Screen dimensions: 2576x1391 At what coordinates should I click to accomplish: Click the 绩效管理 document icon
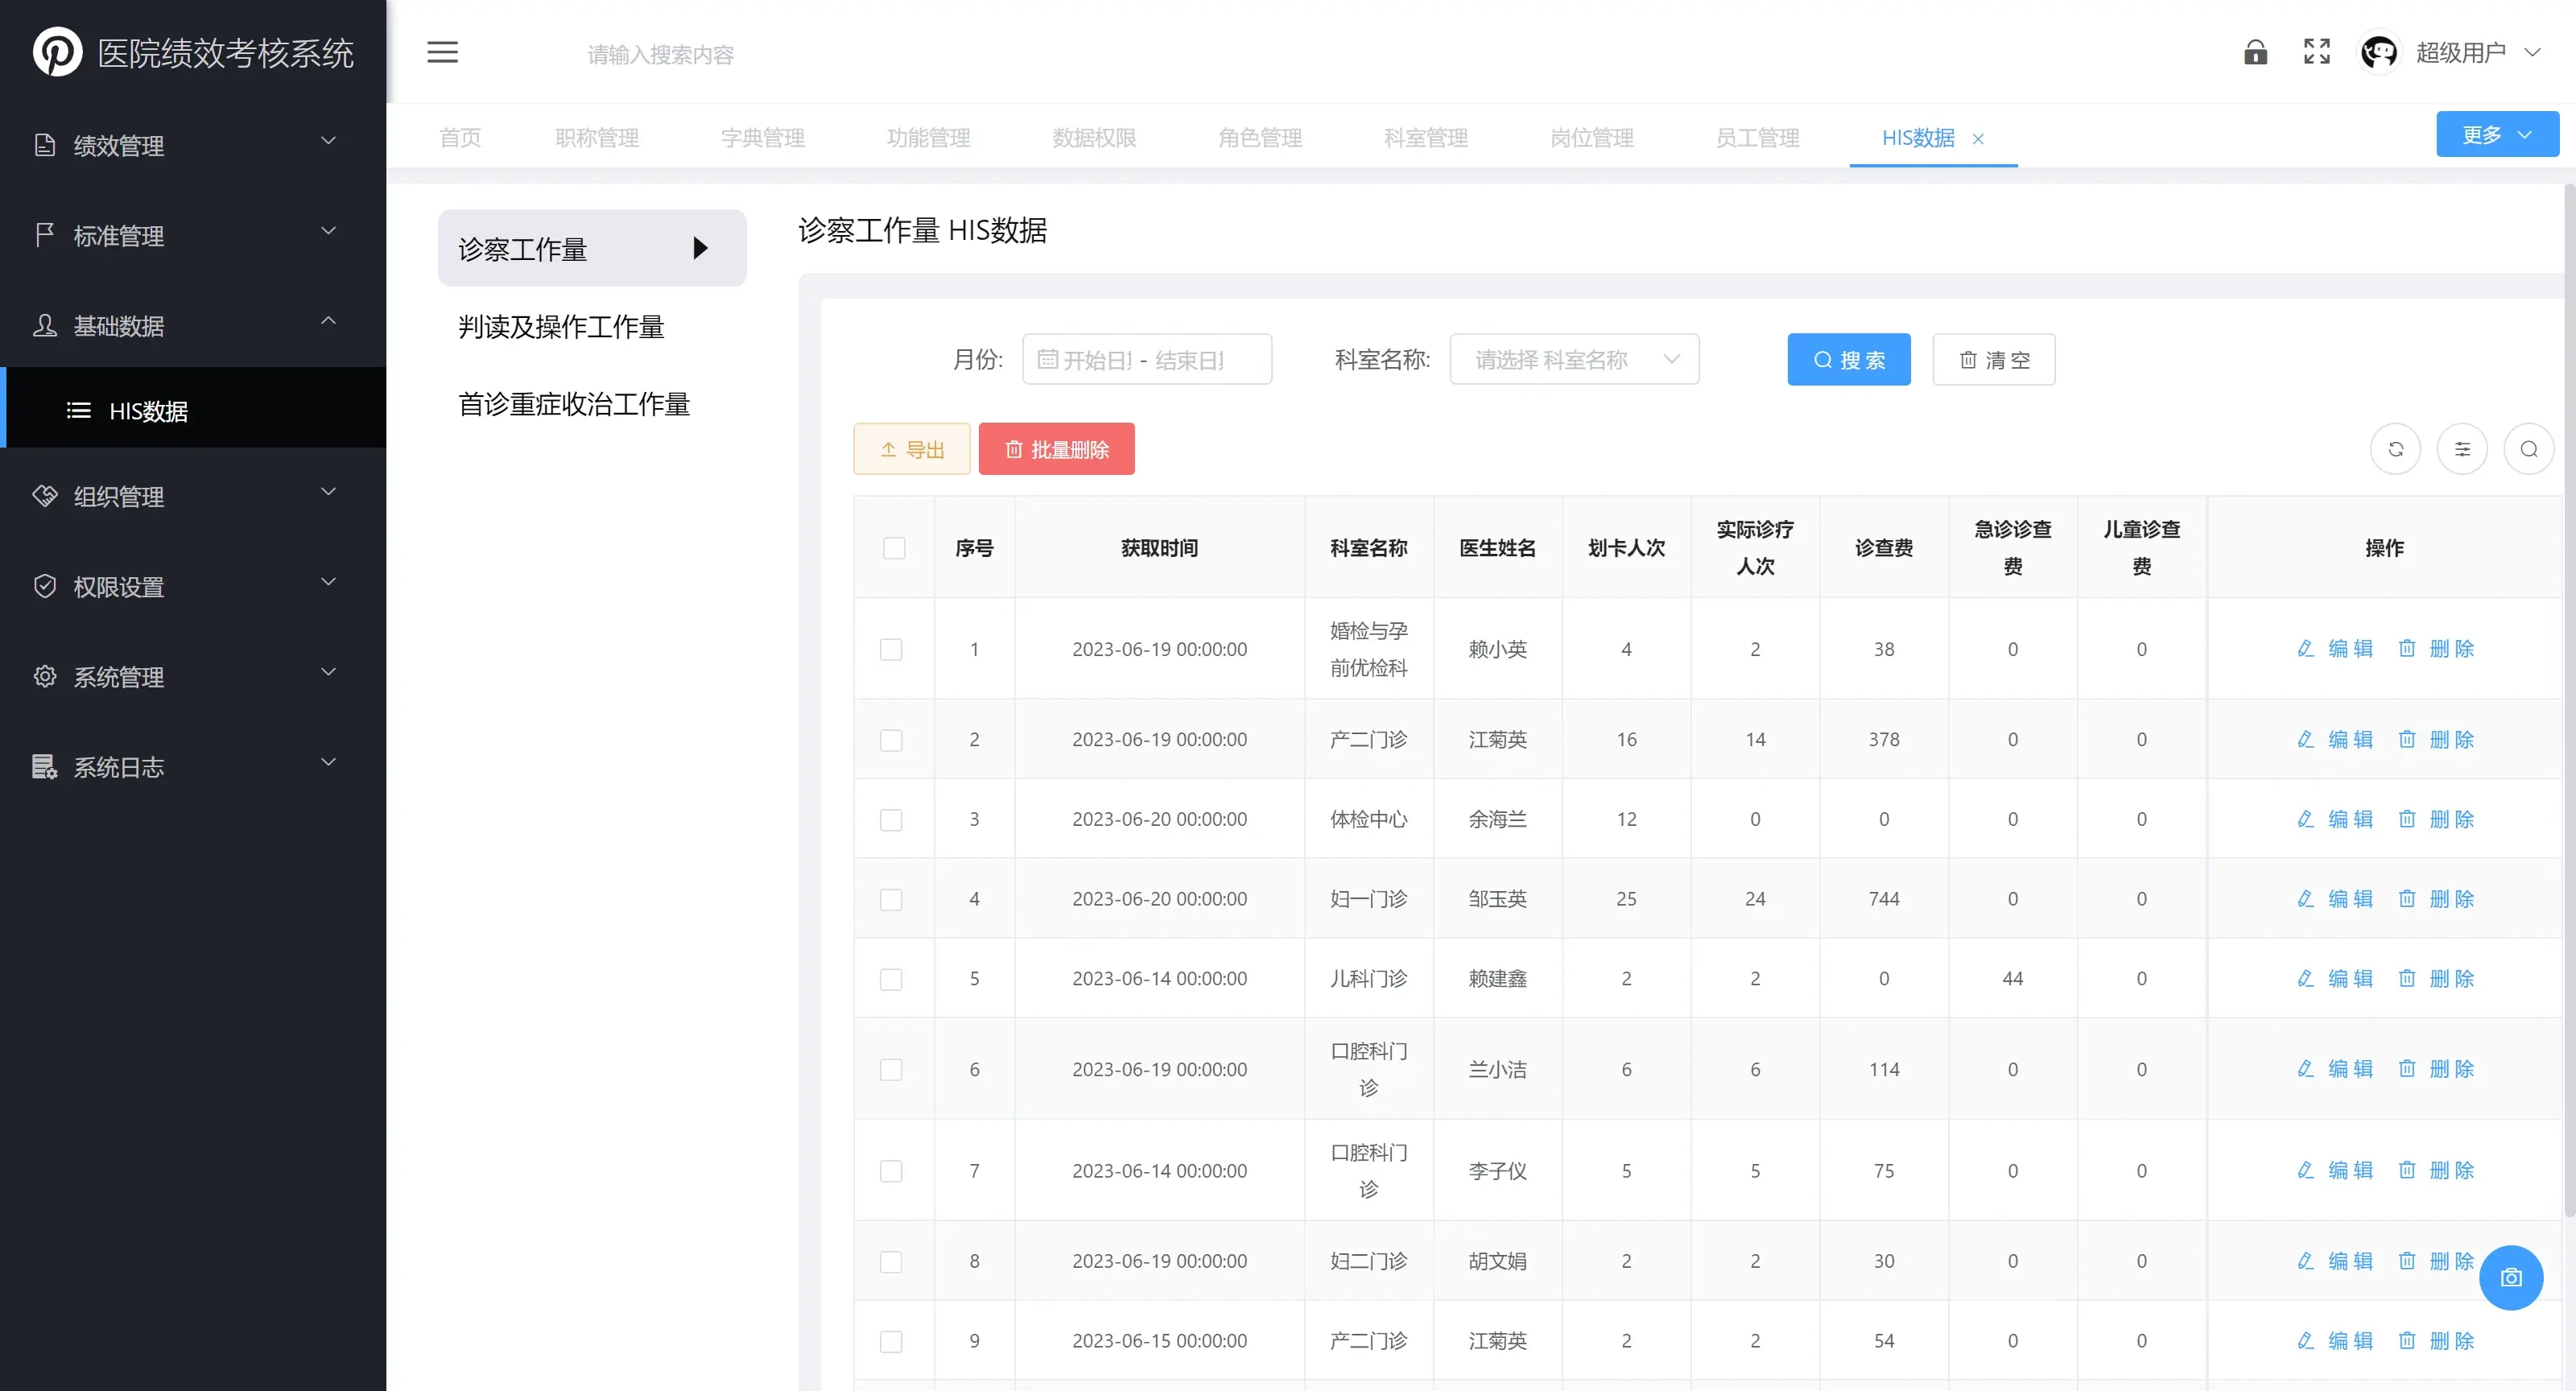[45, 145]
